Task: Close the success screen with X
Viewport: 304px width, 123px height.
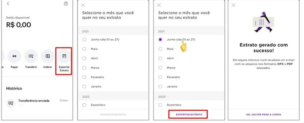Action: pos(233,5)
